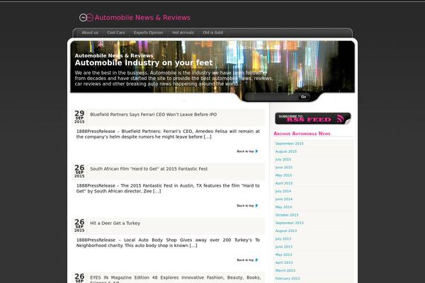Open the April 2015 archive
Screen dimensions: 425x283
pyautogui.click(x=284, y=183)
